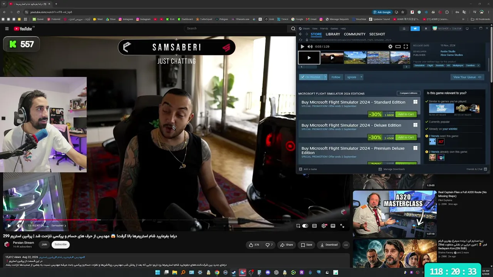Switch to the Steam LIBRARY tab

(x=333, y=34)
